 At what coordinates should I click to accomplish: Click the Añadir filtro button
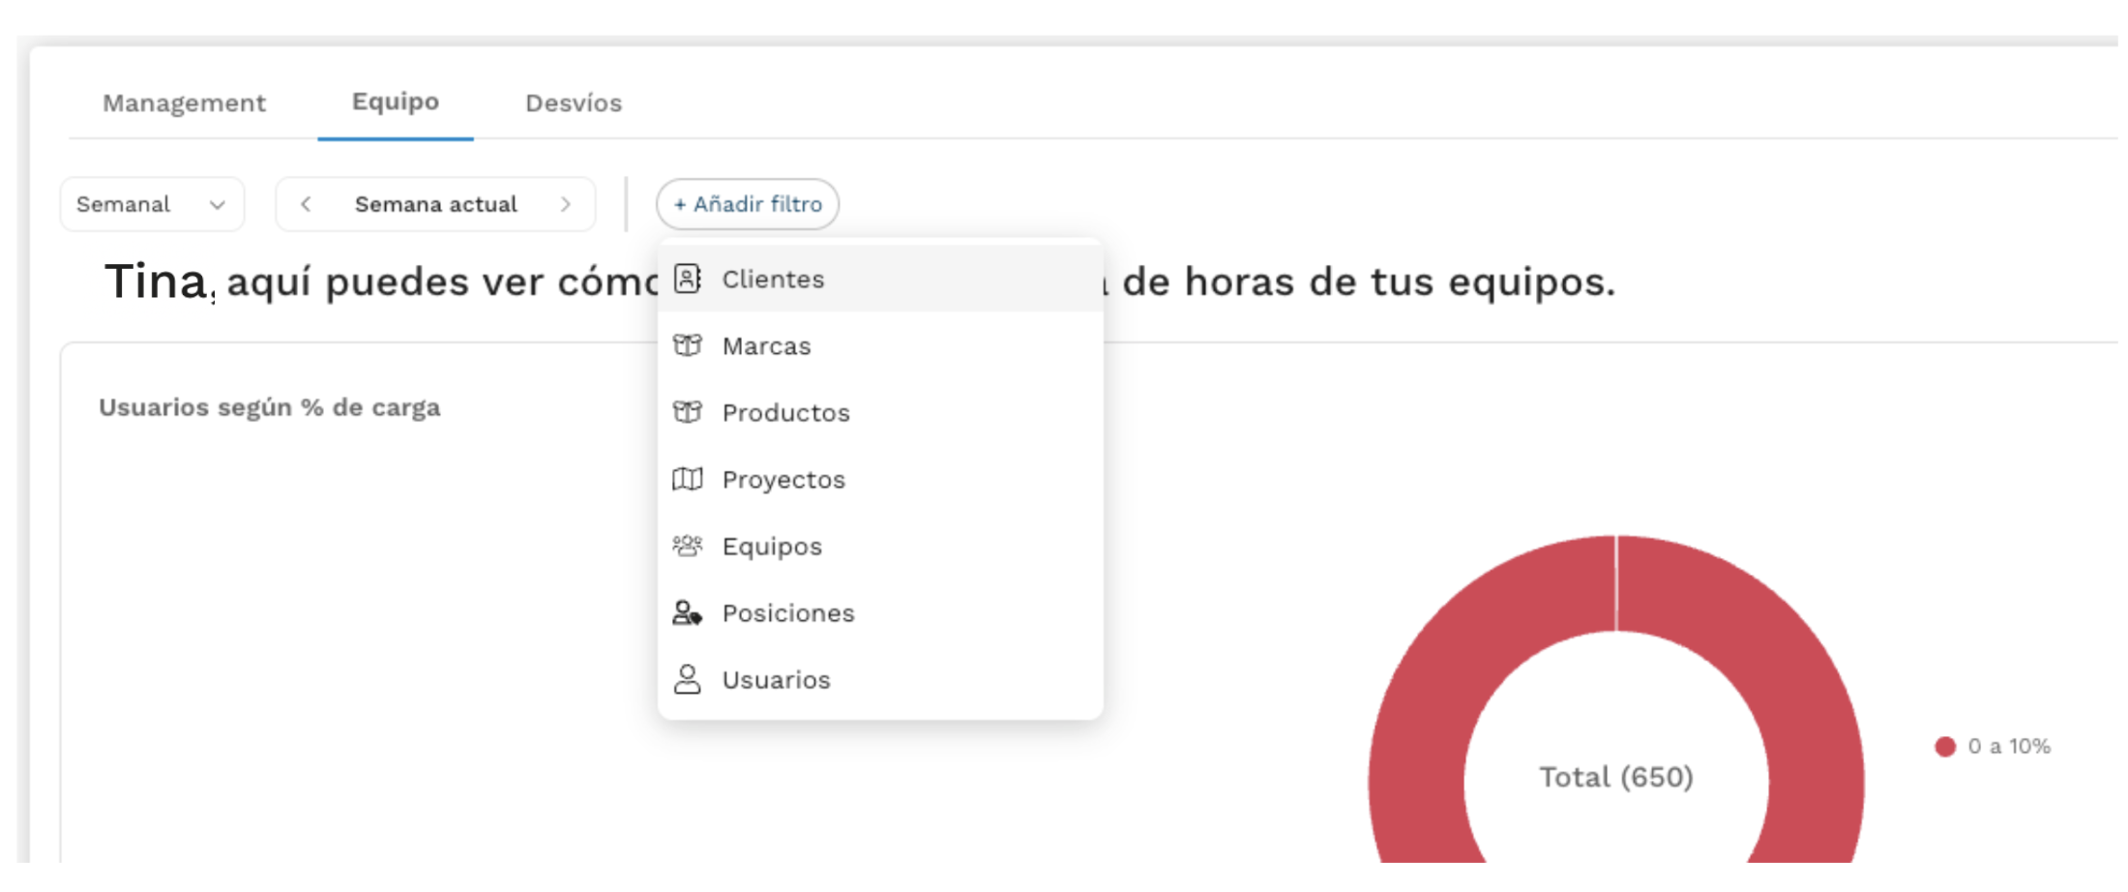click(x=748, y=204)
